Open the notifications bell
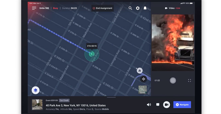 [x=145, y=8]
